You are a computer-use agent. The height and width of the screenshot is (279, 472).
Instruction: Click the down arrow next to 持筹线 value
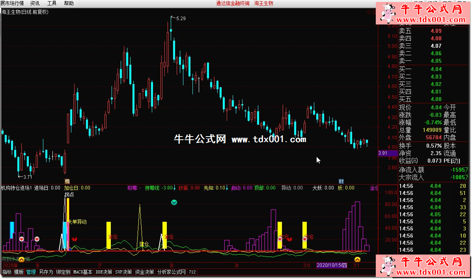175,188
